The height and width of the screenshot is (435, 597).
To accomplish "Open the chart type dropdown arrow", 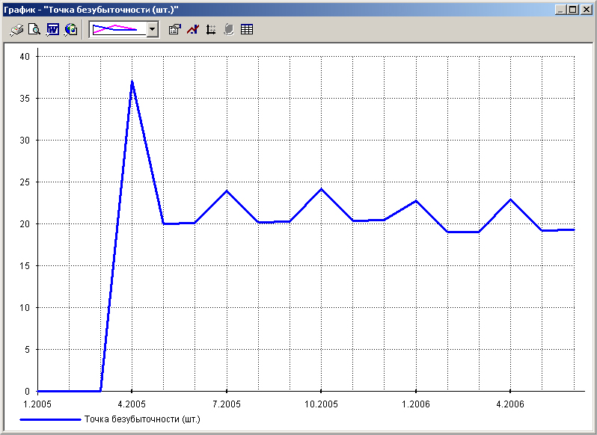I will (x=153, y=29).
